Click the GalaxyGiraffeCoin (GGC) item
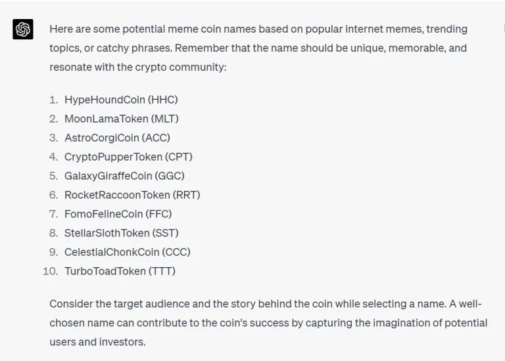Image resolution: width=505 pixels, height=361 pixels. coord(124,176)
